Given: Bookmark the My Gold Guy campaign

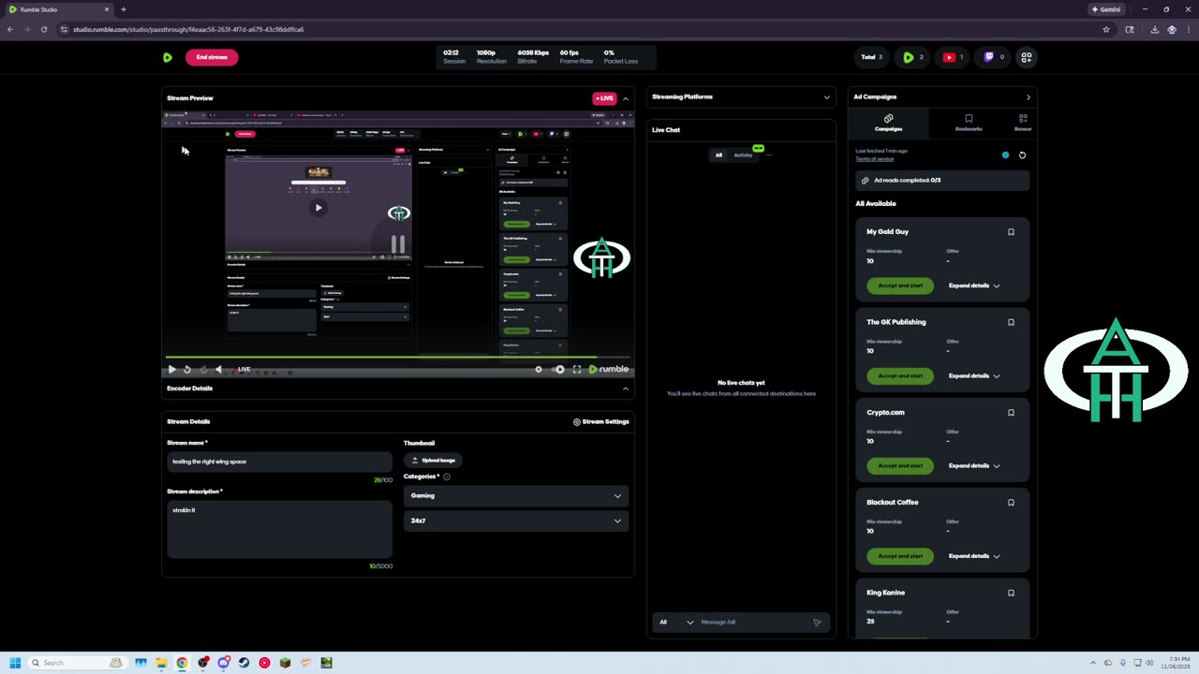Looking at the screenshot, I should tap(1011, 232).
